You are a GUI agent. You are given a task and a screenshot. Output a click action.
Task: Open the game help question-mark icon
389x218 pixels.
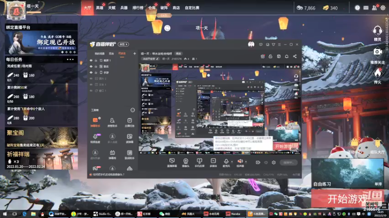[357, 8]
